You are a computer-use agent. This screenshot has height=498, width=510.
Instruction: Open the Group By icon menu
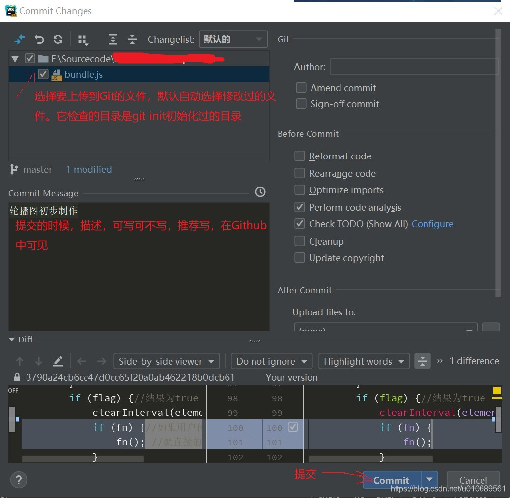coord(83,40)
